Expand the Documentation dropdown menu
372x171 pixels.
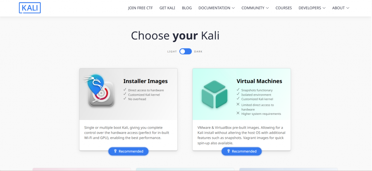(217, 8)
